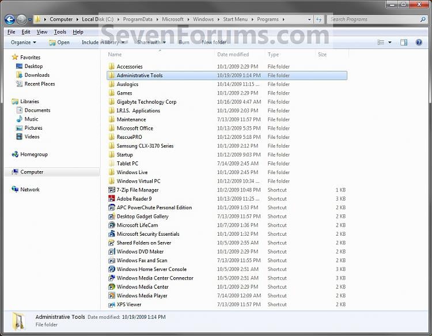Screen dimensions: 432x336
Task: Expand the Organize dropdown
Action: 24,42
